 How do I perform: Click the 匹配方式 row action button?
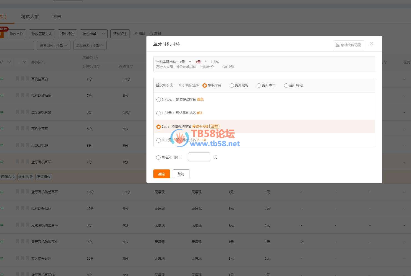point(8,177)
